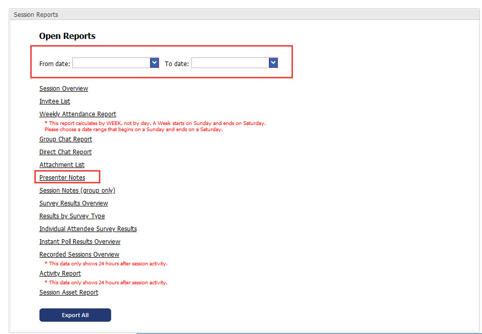Open Session Notes (group only) link
The image size is (482, 334).
click(77, 191)
